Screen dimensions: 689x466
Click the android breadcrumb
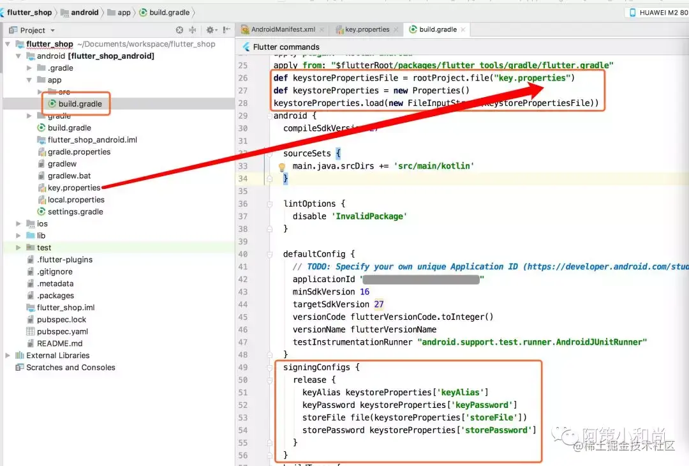pos(80,12)
